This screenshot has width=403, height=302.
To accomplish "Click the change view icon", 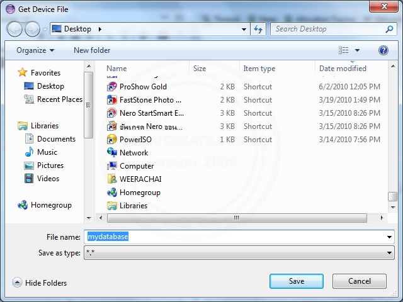I will (x=344, y=50).
